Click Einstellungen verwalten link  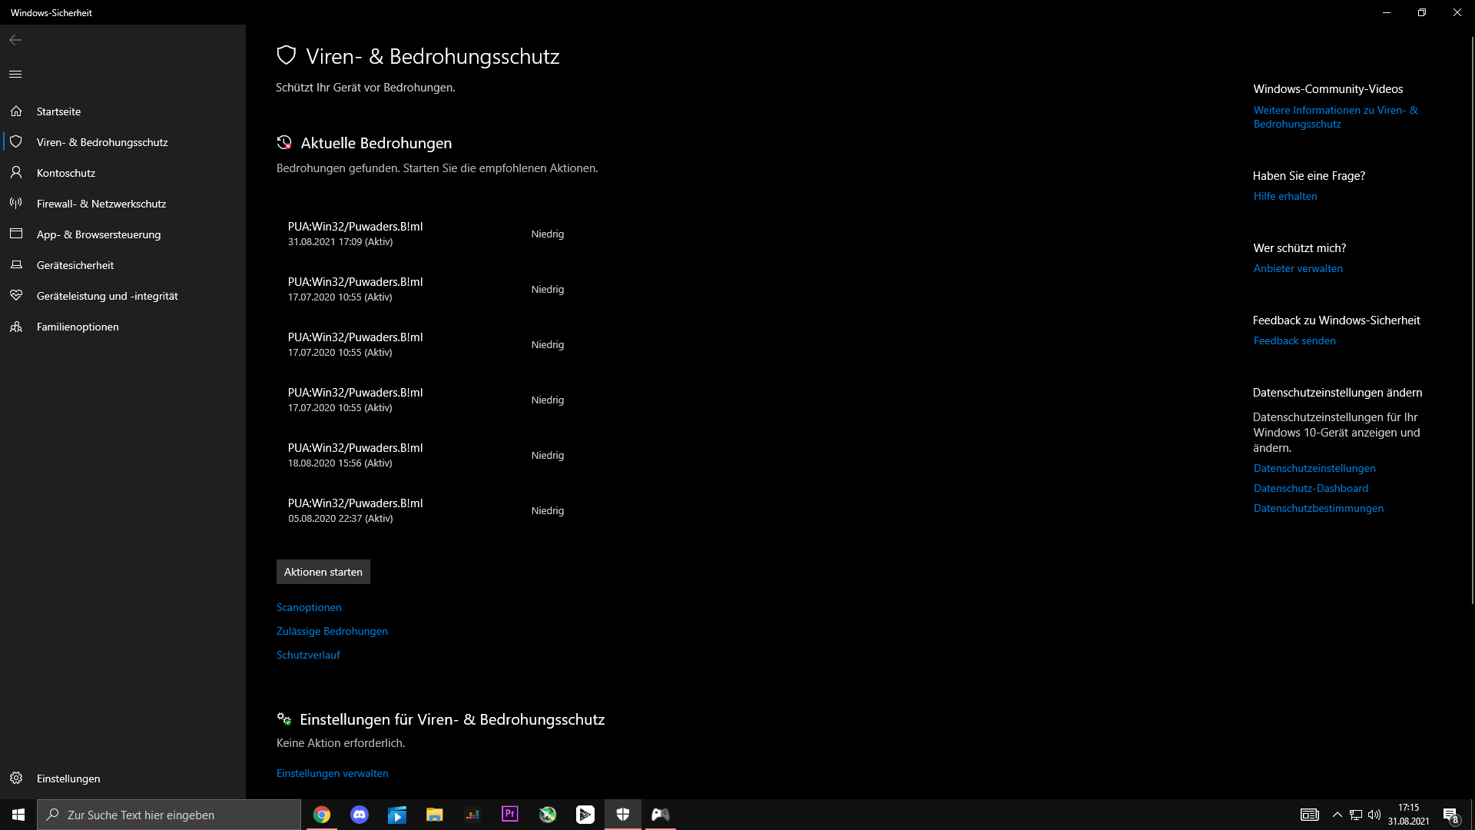click(x=333, y=773)
